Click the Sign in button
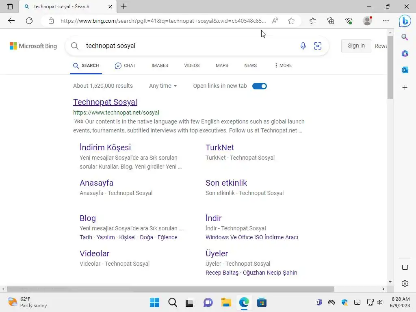The width and height of the screenshot is (416, 312). [356, 46]
